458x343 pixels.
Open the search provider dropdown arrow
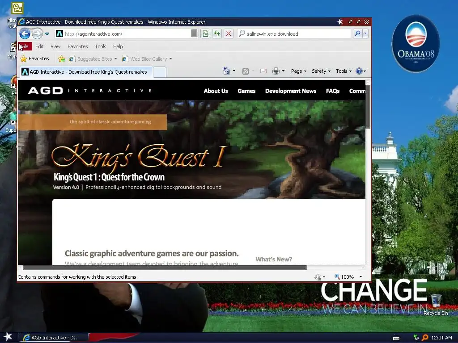point(365,34)
